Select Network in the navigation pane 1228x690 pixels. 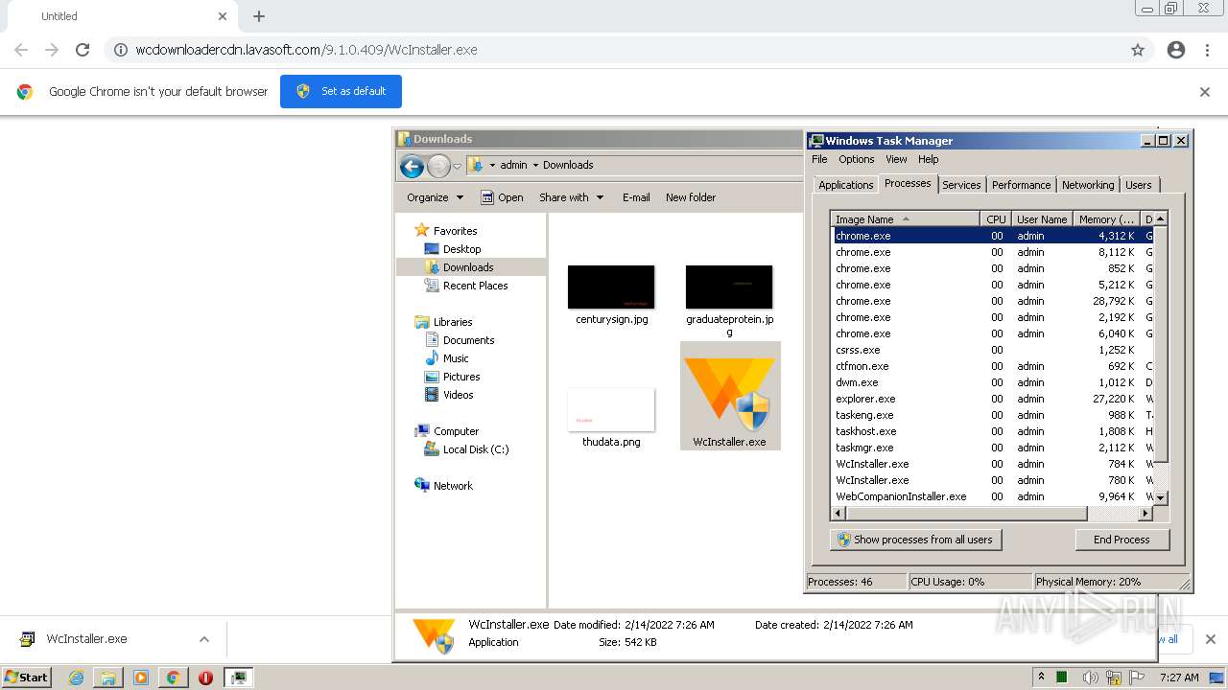click(x=453, y=486)
